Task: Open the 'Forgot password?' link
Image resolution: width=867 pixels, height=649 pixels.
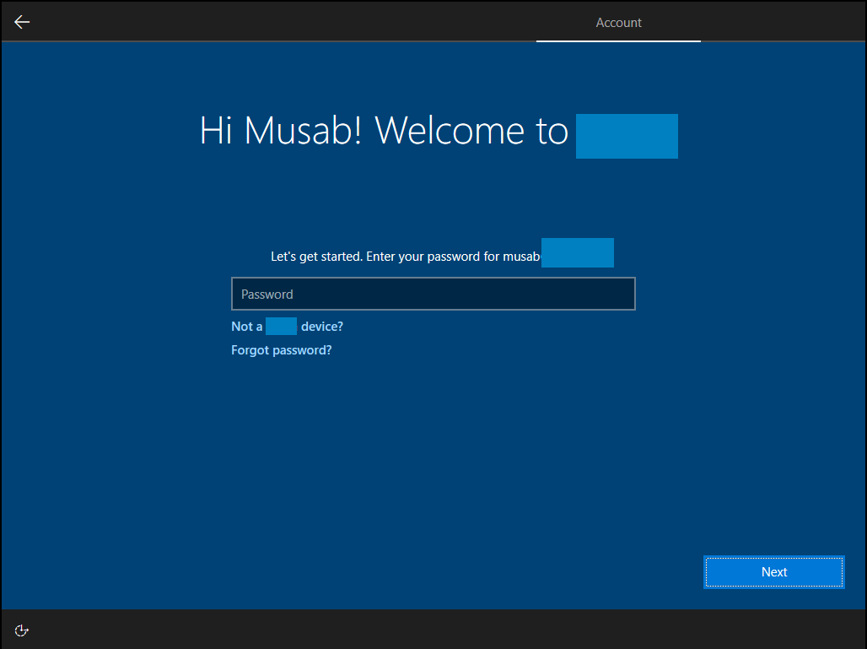Action: pos(282,350)
